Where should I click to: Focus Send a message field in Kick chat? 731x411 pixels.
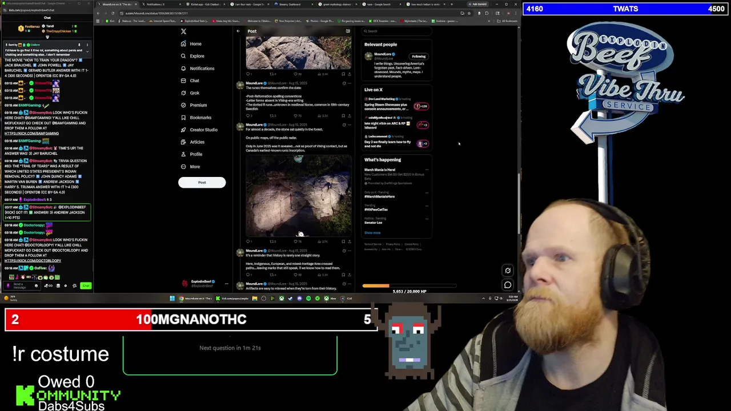(x=23, y=285)
